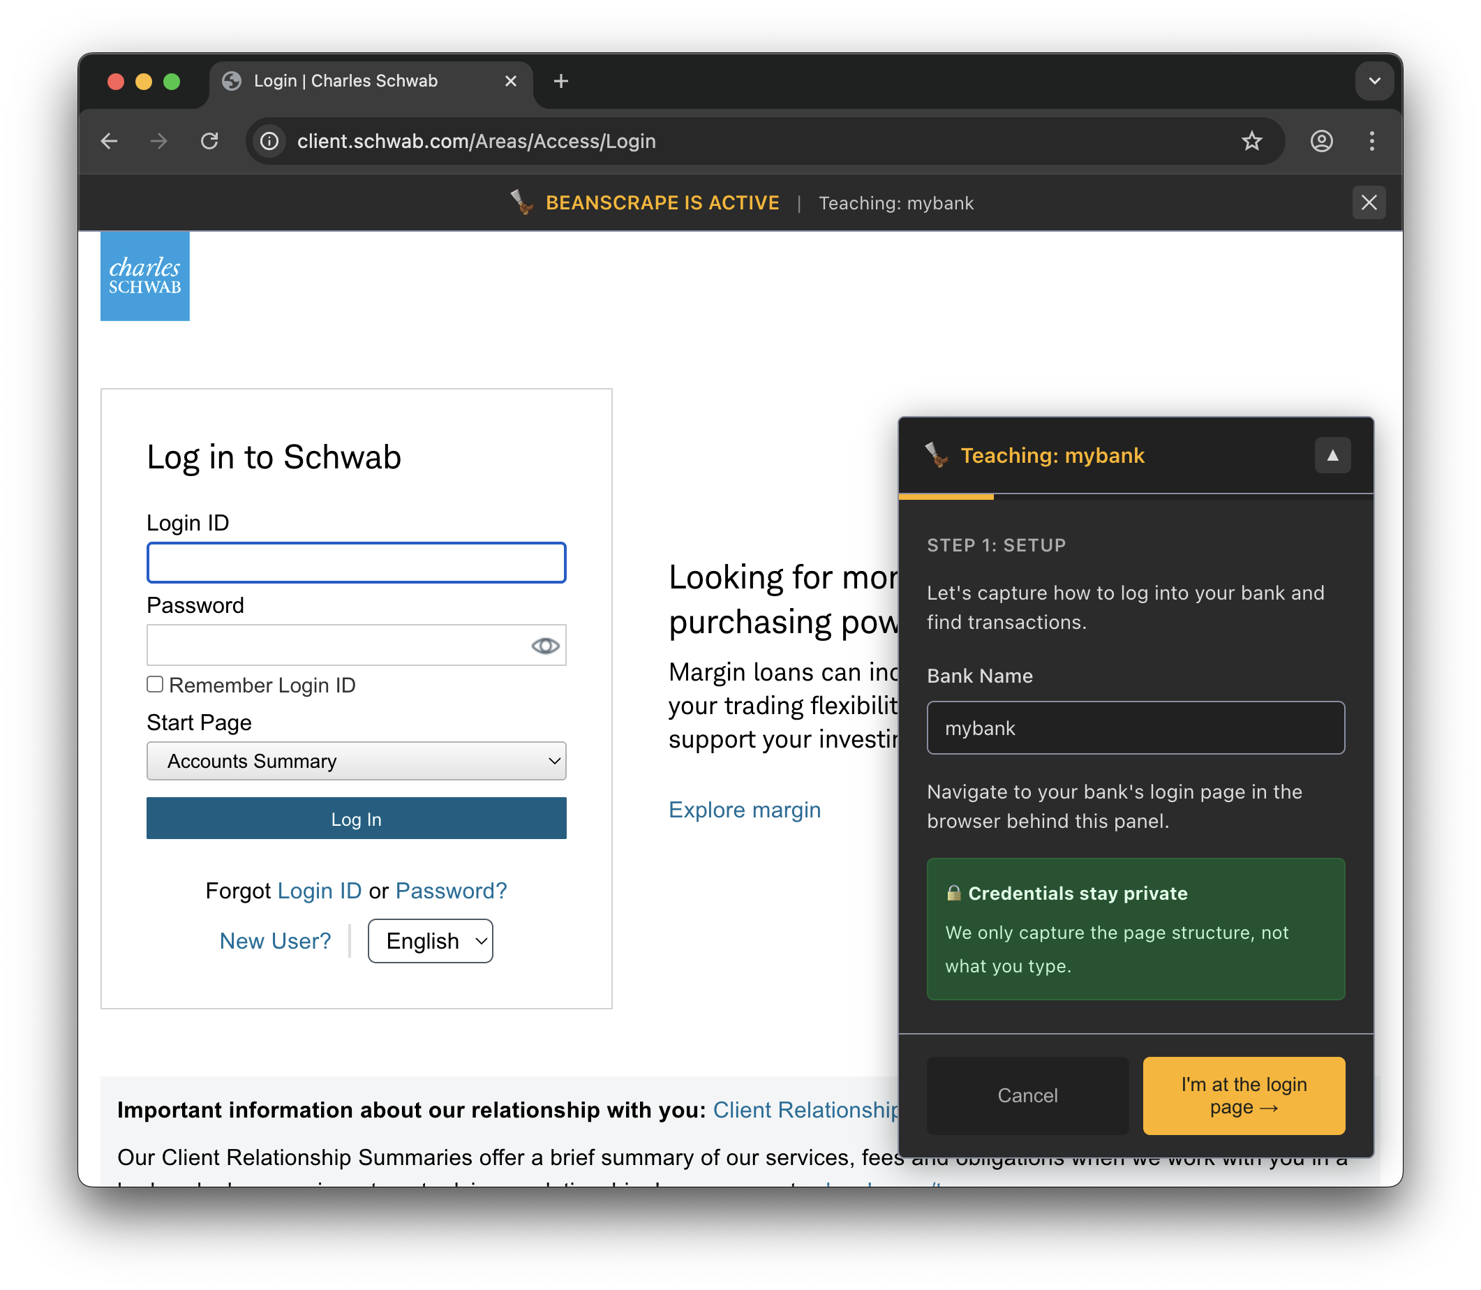Click the Step 1 progress bar
The image size is (1481, 1290).
pos(946,496)
